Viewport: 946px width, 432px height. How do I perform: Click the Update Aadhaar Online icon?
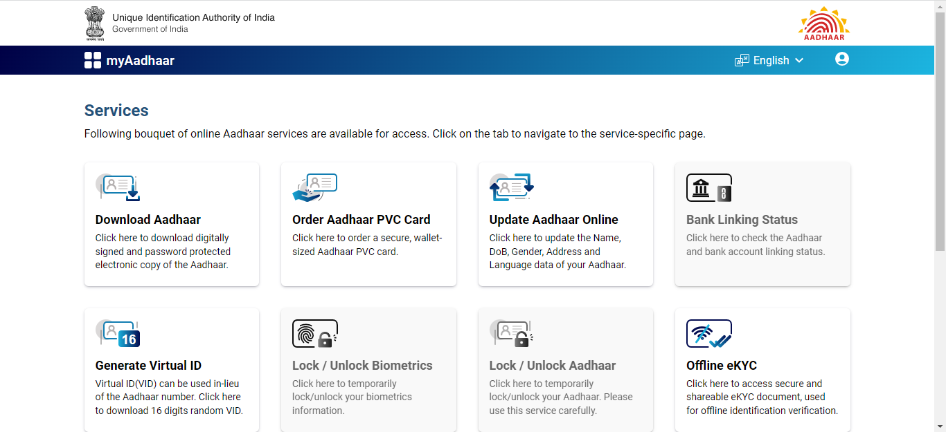(512, 187)
